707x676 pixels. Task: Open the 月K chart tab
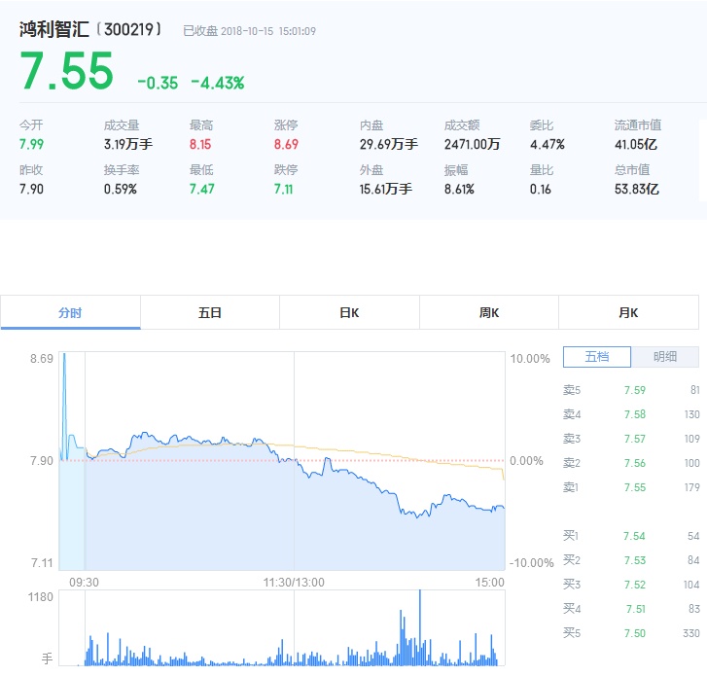tap(628, 312)
